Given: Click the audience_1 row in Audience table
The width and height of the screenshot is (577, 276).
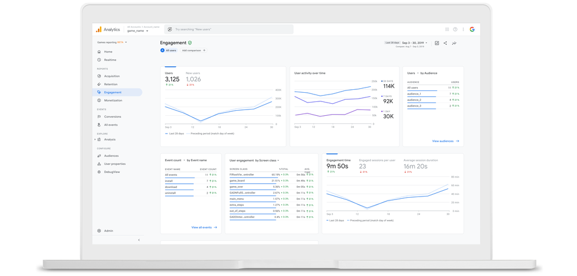Looking at the screenshot, I should coord(433,94).
